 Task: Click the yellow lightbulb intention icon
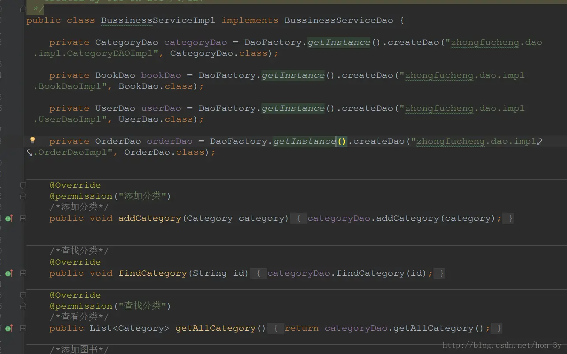(x=32, y=140)
